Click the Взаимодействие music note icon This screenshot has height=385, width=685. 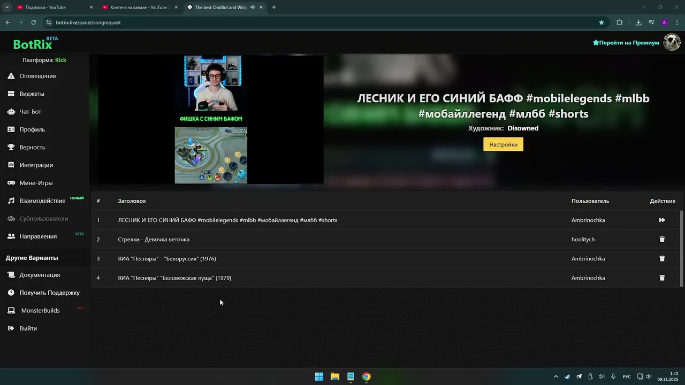tap(11, 201)
